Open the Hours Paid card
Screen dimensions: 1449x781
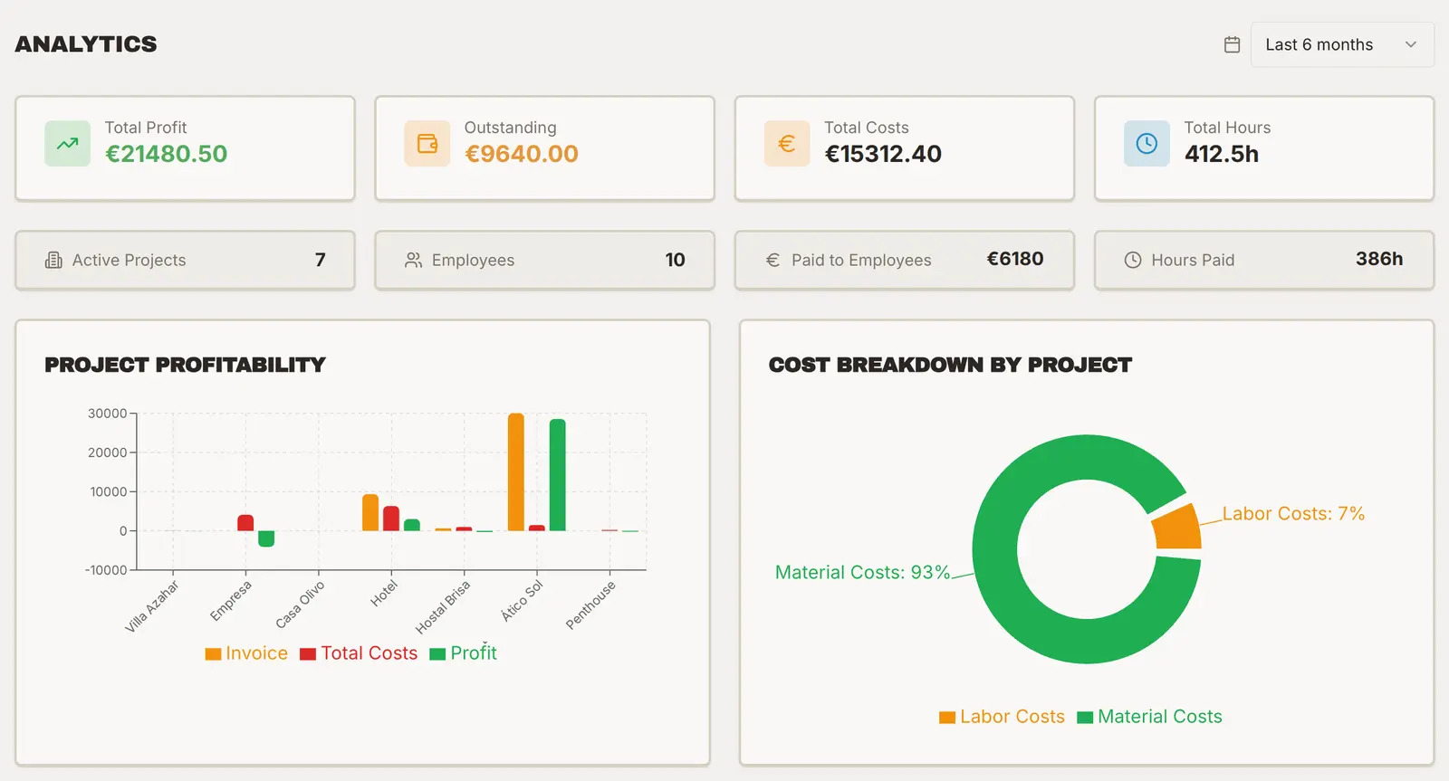click(x=1264, y=261)
